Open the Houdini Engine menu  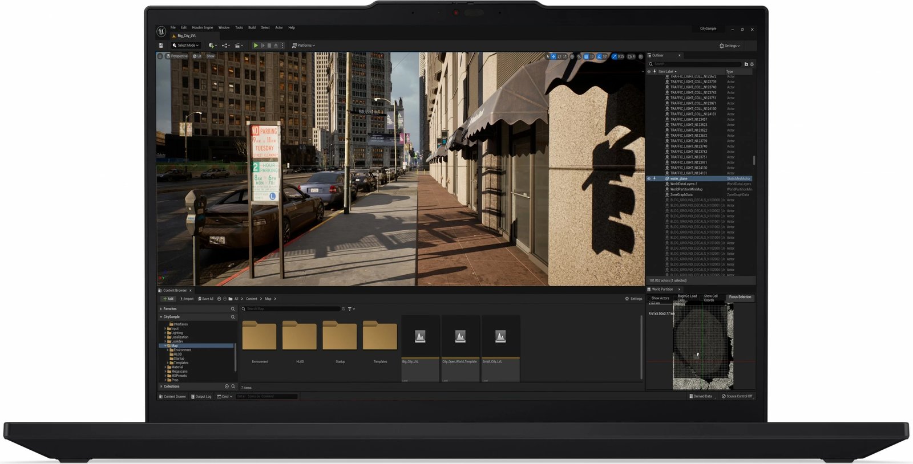pyautogui.click(x=202, y=27)
